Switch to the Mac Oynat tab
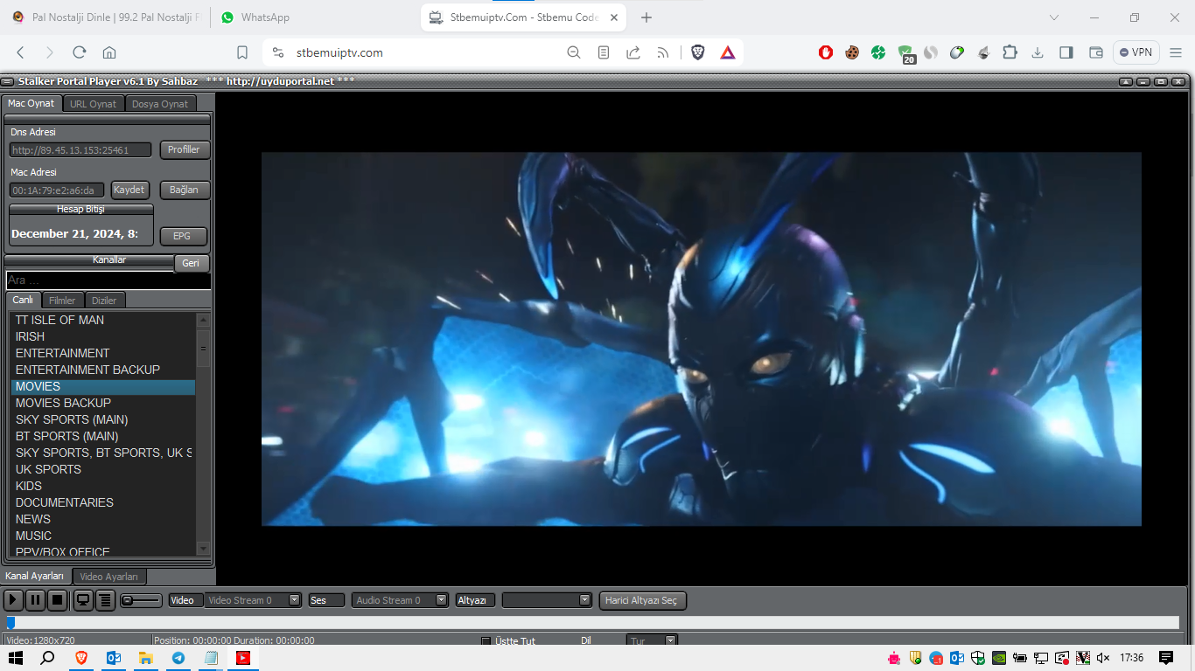 tap(31, 103)
